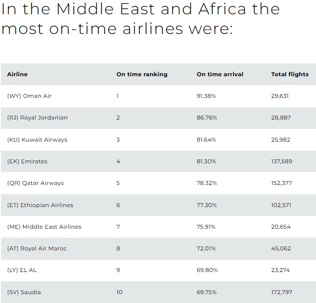Click the Ethiopian Airlines airline cell
Image resolution: width=316 pixels, height=303 pixels.
tap(40, 205)
